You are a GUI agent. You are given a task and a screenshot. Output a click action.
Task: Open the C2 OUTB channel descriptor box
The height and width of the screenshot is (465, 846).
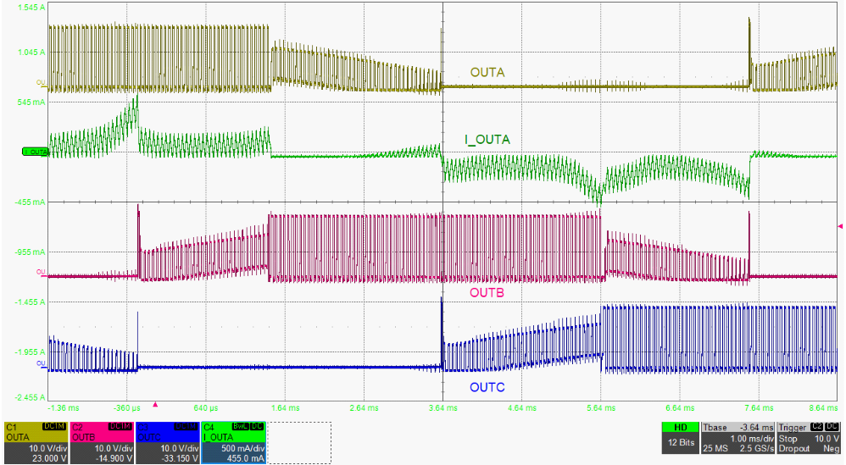(x=101, y=442)
